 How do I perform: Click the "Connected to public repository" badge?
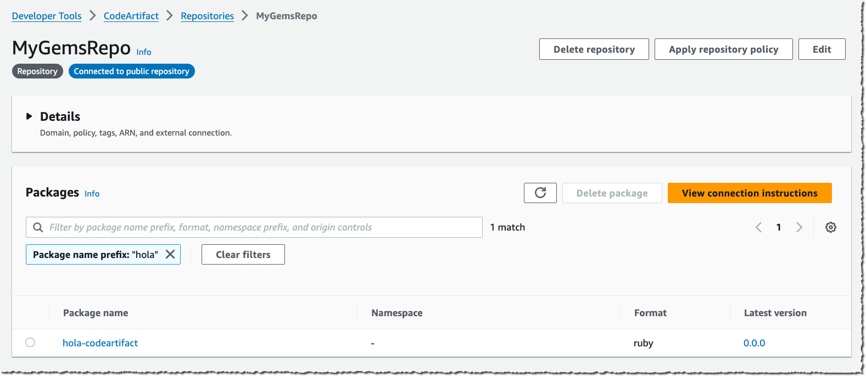click(132, 71)
